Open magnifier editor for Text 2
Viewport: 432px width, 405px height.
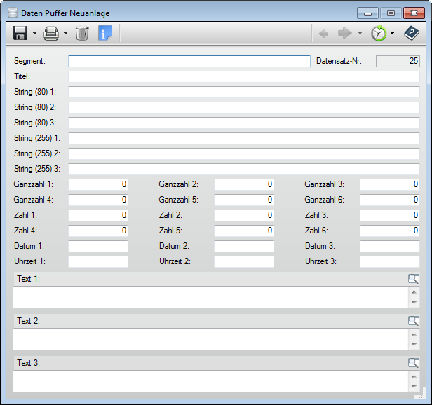(414, 321)
